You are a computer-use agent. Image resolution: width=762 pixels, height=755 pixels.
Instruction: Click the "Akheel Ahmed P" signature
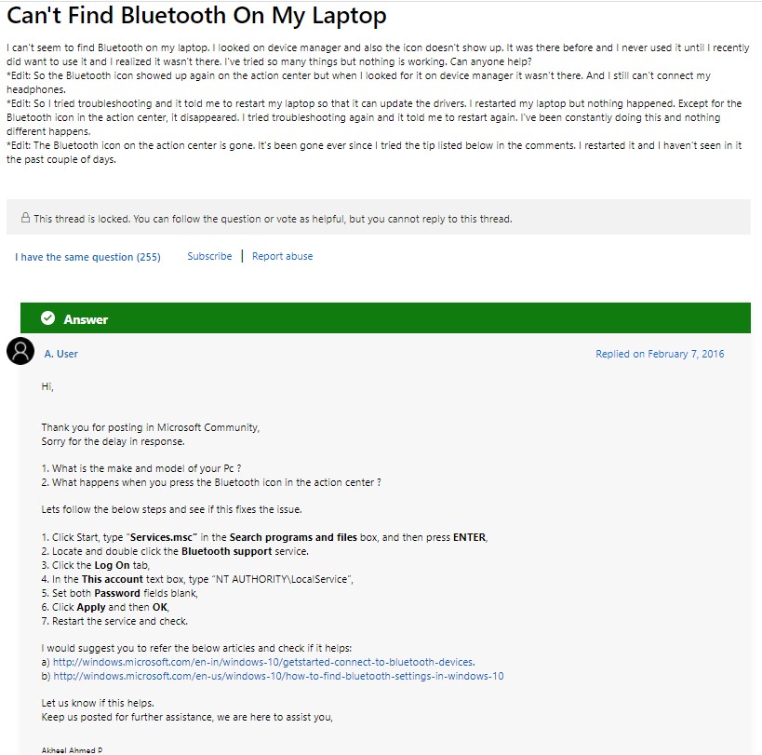[x=74, y=749]
